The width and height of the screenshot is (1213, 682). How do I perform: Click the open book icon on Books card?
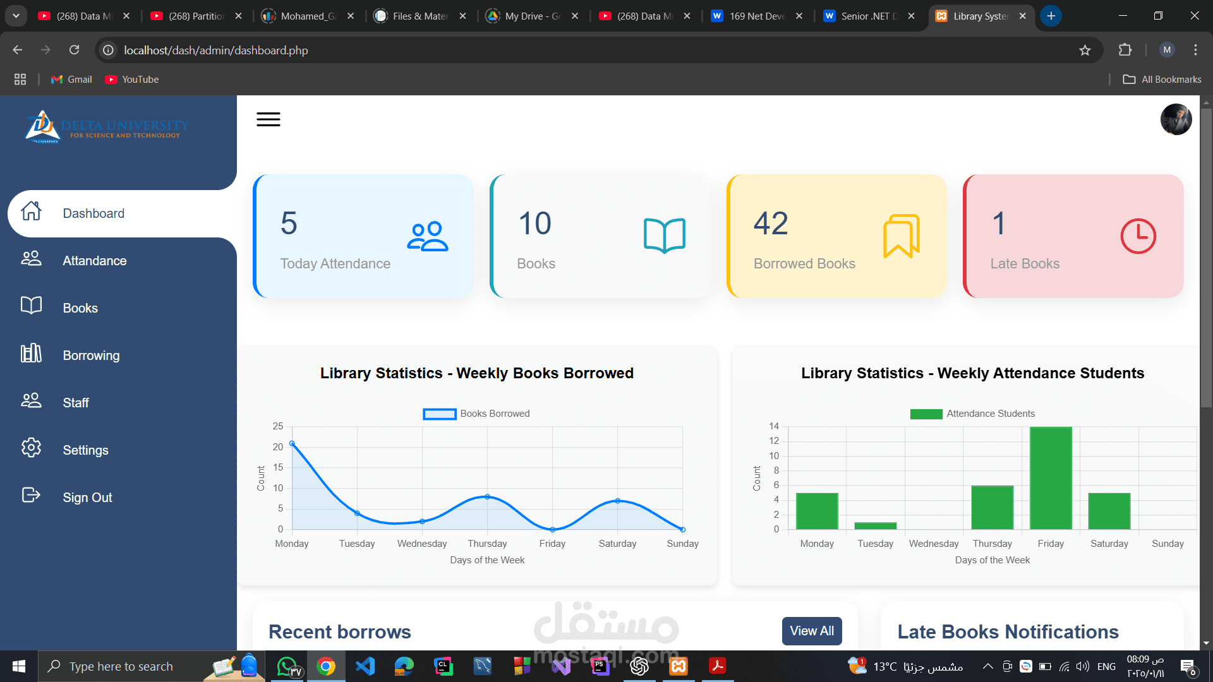(665, 236)
